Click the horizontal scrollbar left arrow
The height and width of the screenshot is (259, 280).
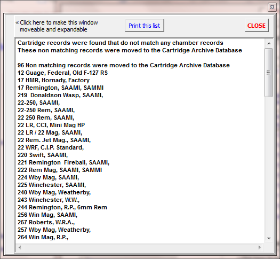pos(20,247)
